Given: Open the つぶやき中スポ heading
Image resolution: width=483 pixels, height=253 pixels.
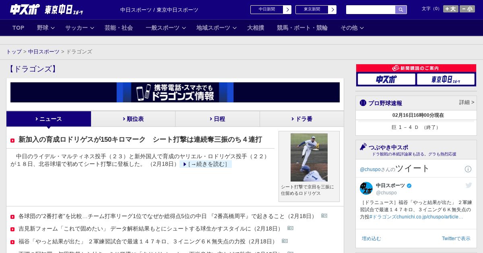Looking at the screenshot, I should coord(388,147).
